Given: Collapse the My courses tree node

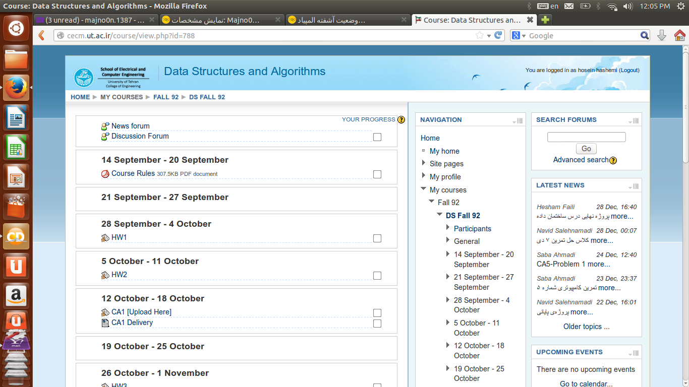Looking at the screenshot, I should point(424,189).
